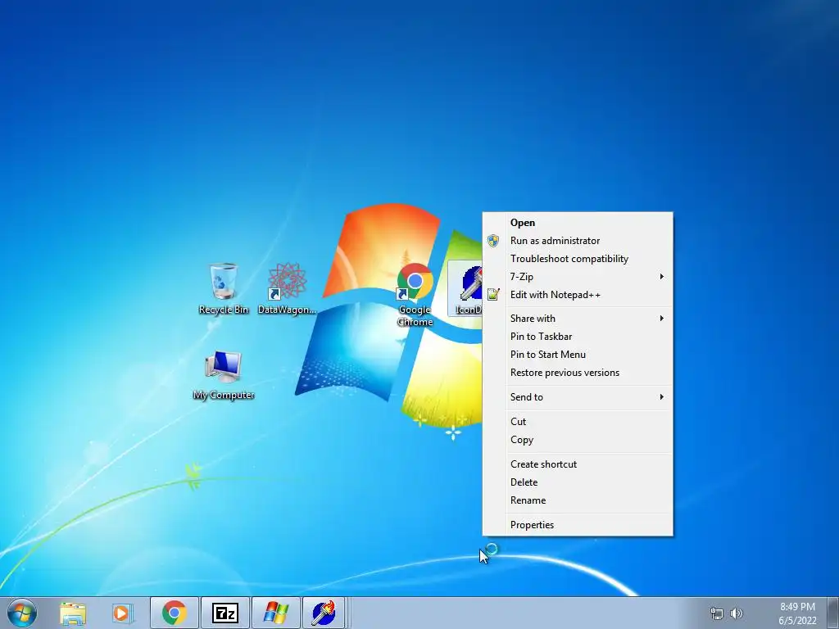Open the clock showing 8:49 PM
This screenshot has width=839, height=629.
point(797,613)
